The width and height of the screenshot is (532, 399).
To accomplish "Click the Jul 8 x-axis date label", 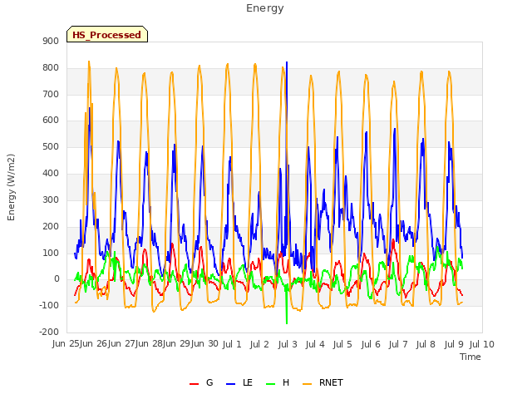I will pos(426,344).
